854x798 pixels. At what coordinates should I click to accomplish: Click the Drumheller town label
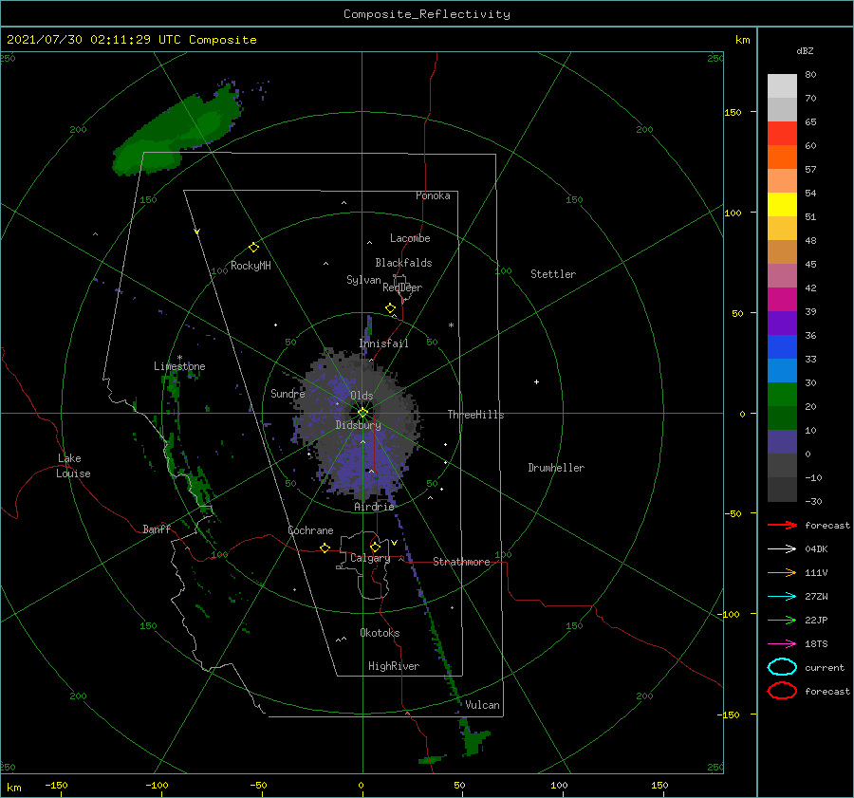coord(556,468)
